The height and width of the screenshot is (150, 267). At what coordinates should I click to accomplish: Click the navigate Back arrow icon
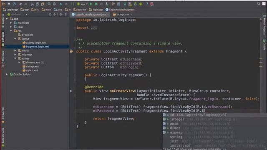click(x=61, y=4)
